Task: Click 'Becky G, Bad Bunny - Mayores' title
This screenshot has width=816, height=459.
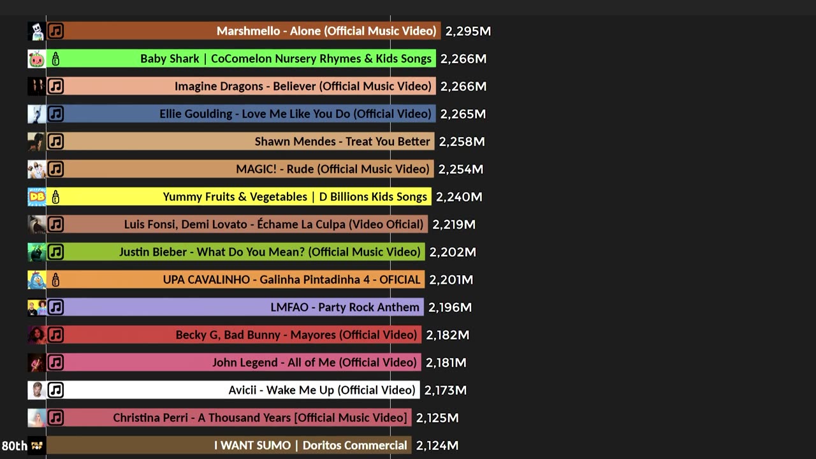Action: (296, 335)
